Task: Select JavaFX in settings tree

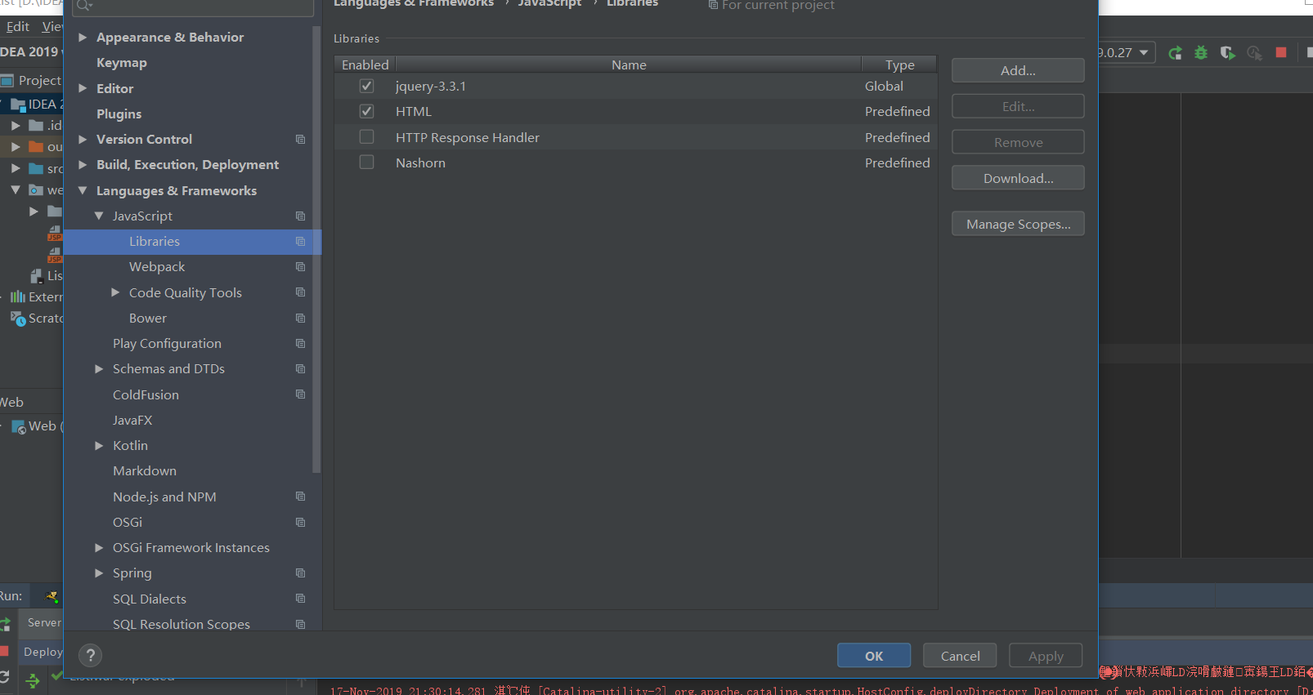Action: 132,421
